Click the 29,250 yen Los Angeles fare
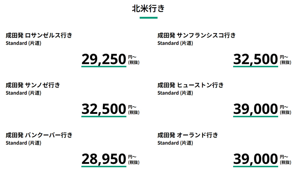Viewport: 298px width, 171px height. pyautogui.click(x=104, y=59)
